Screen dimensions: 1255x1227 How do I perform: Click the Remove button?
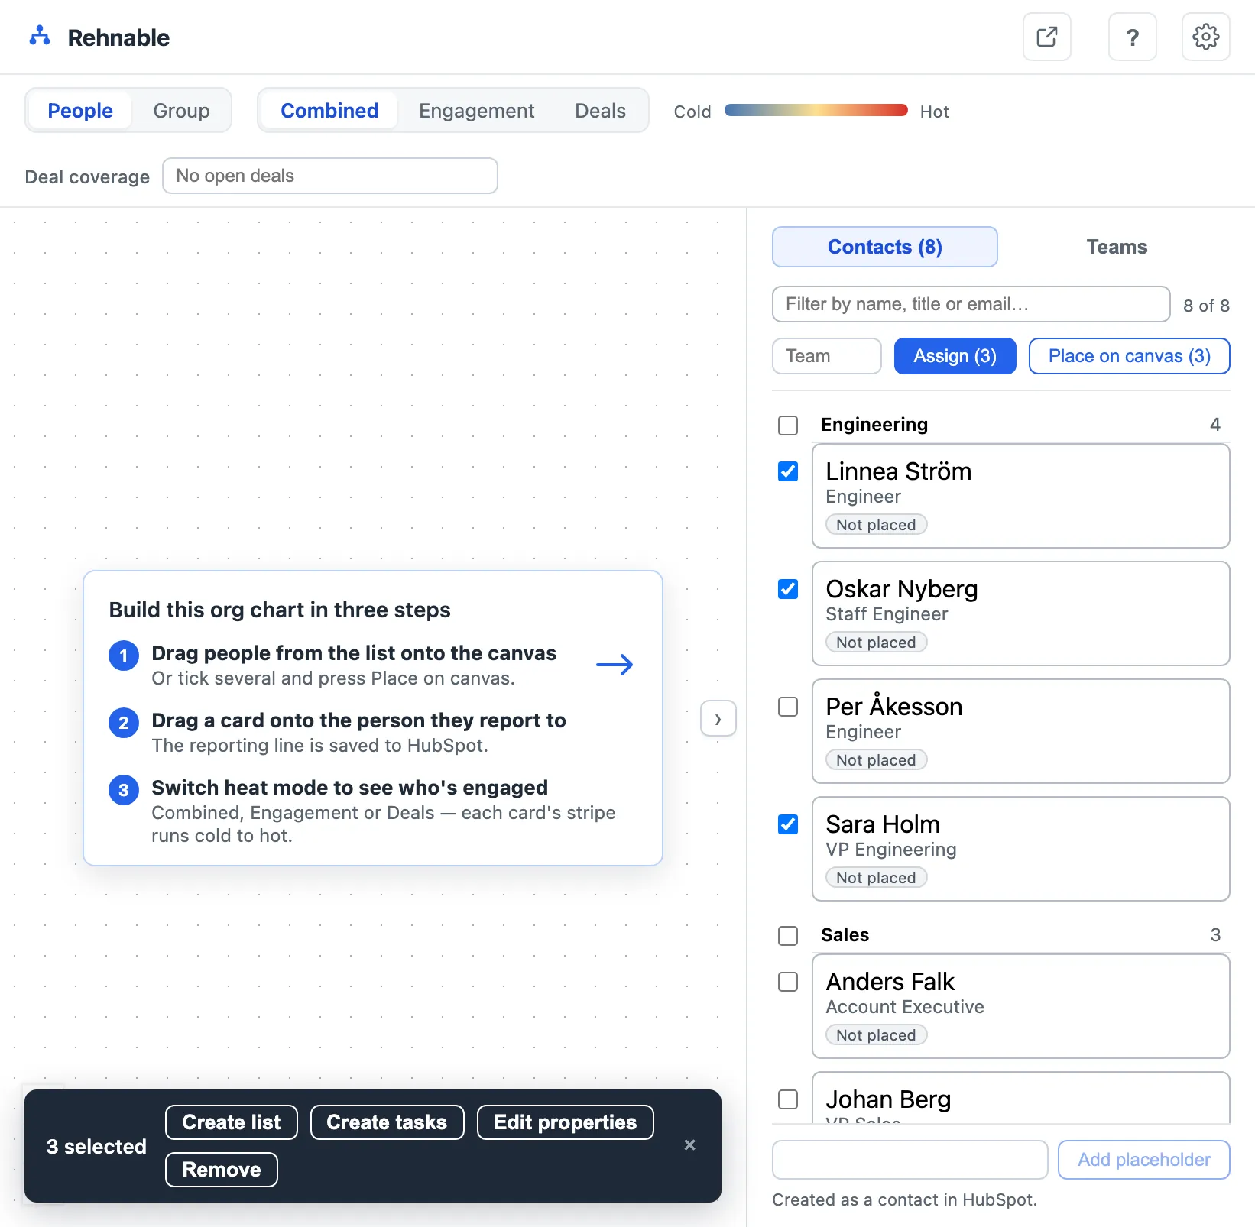(x=222, y=1170)
